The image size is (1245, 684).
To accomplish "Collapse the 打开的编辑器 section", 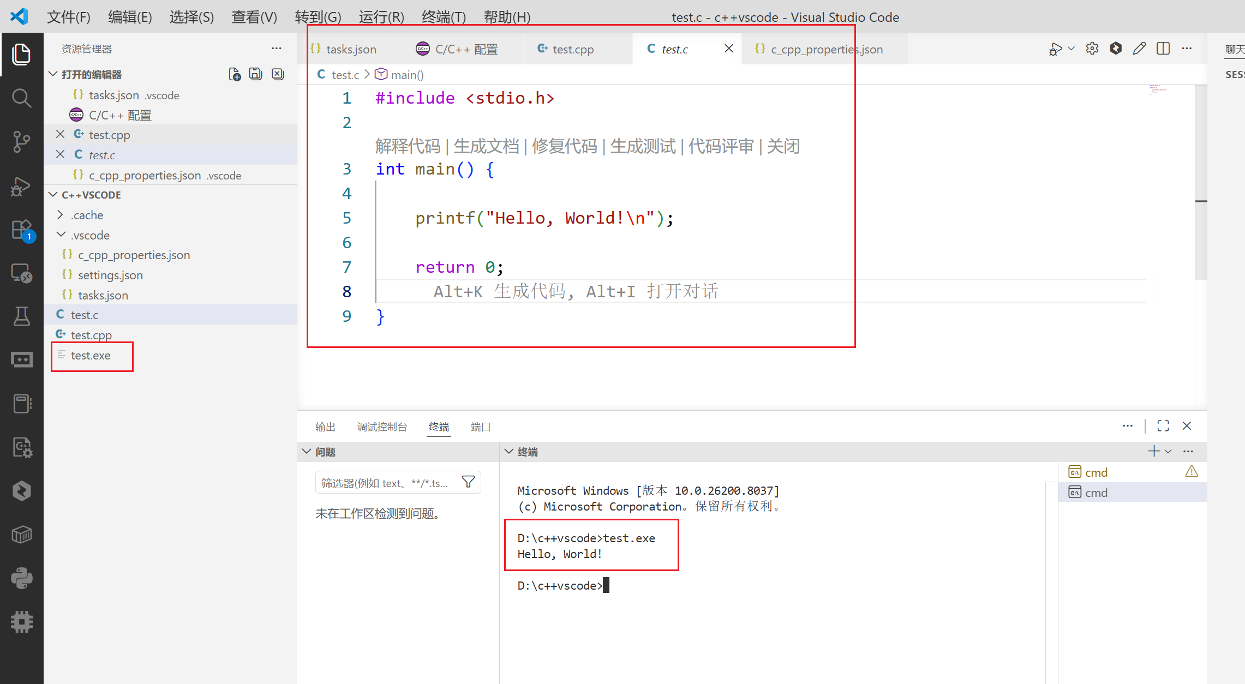I will 53,74.
